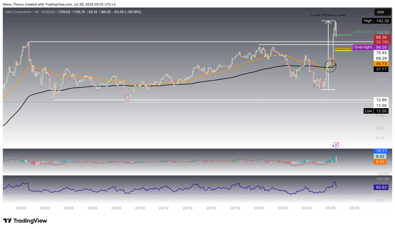Viewport: 395px width, 229px height.
Task: Click the purple Overnight label
Action: pos(363,47)
